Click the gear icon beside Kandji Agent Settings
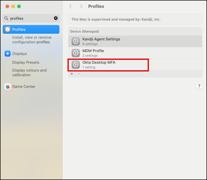 [x=75, y=41]
